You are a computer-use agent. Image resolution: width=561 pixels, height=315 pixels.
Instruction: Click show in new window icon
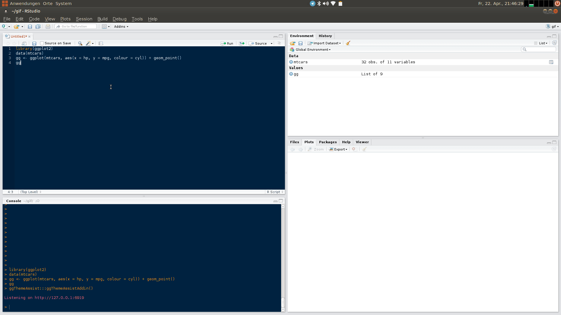[x=24, y=43]
